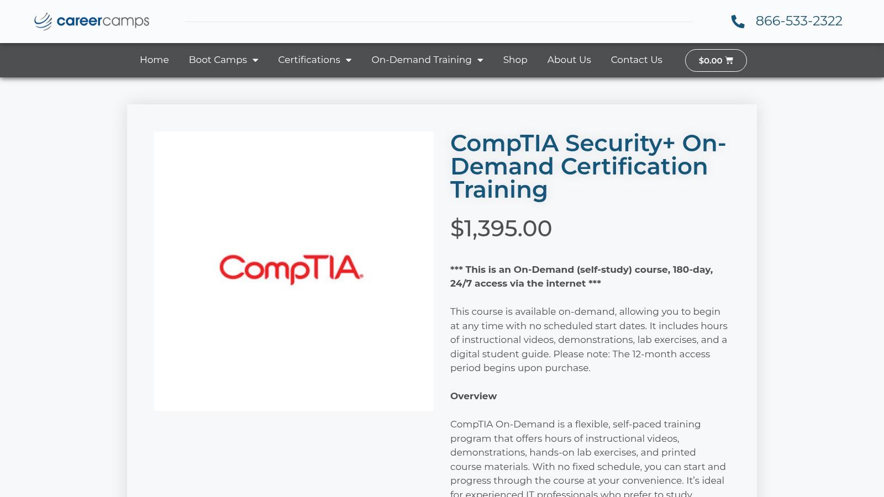This screenshot has width=884, height=497.
Task: Open the Shop page
Action: 515,60
